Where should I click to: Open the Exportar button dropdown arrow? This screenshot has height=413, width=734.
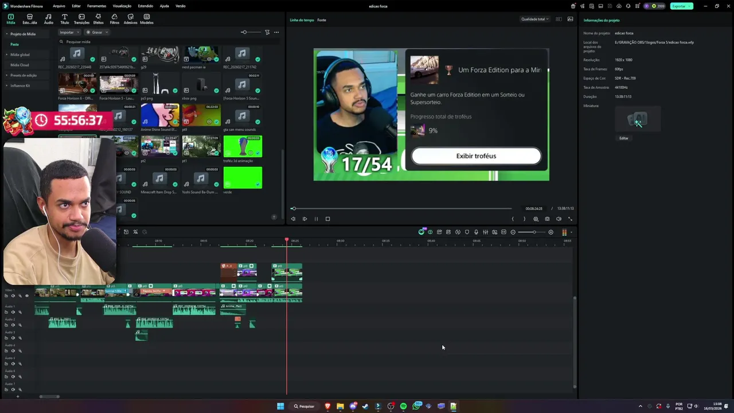(690, 6)
